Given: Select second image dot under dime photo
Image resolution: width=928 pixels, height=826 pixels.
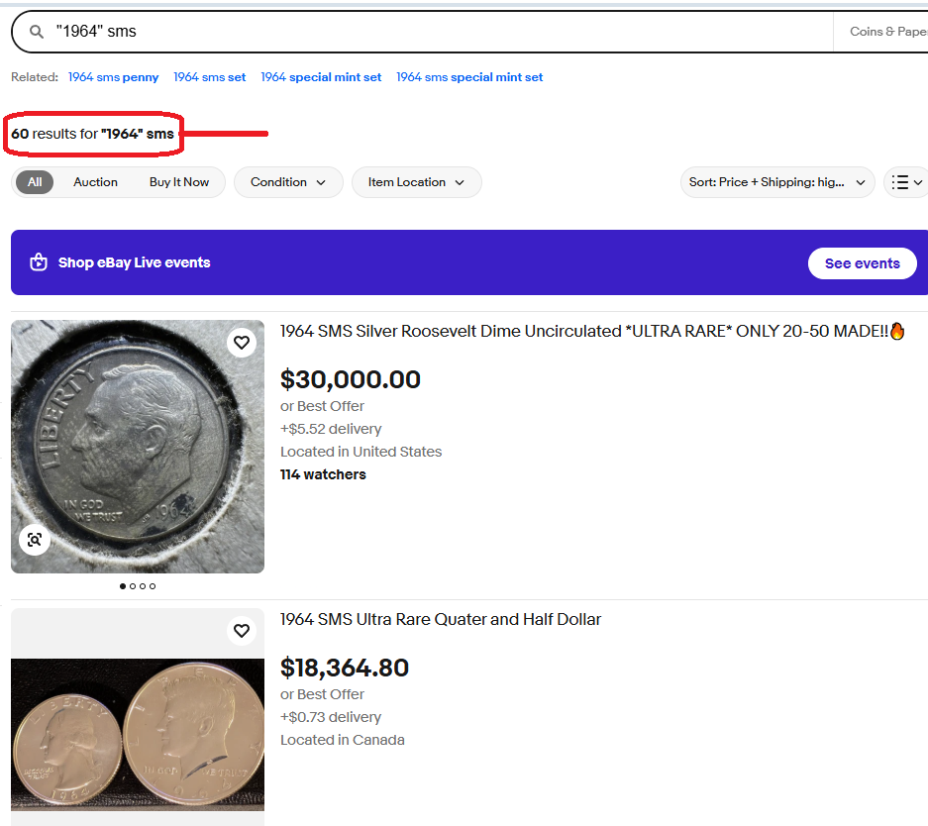Looking at the screenshot, I should pos(133,586).
